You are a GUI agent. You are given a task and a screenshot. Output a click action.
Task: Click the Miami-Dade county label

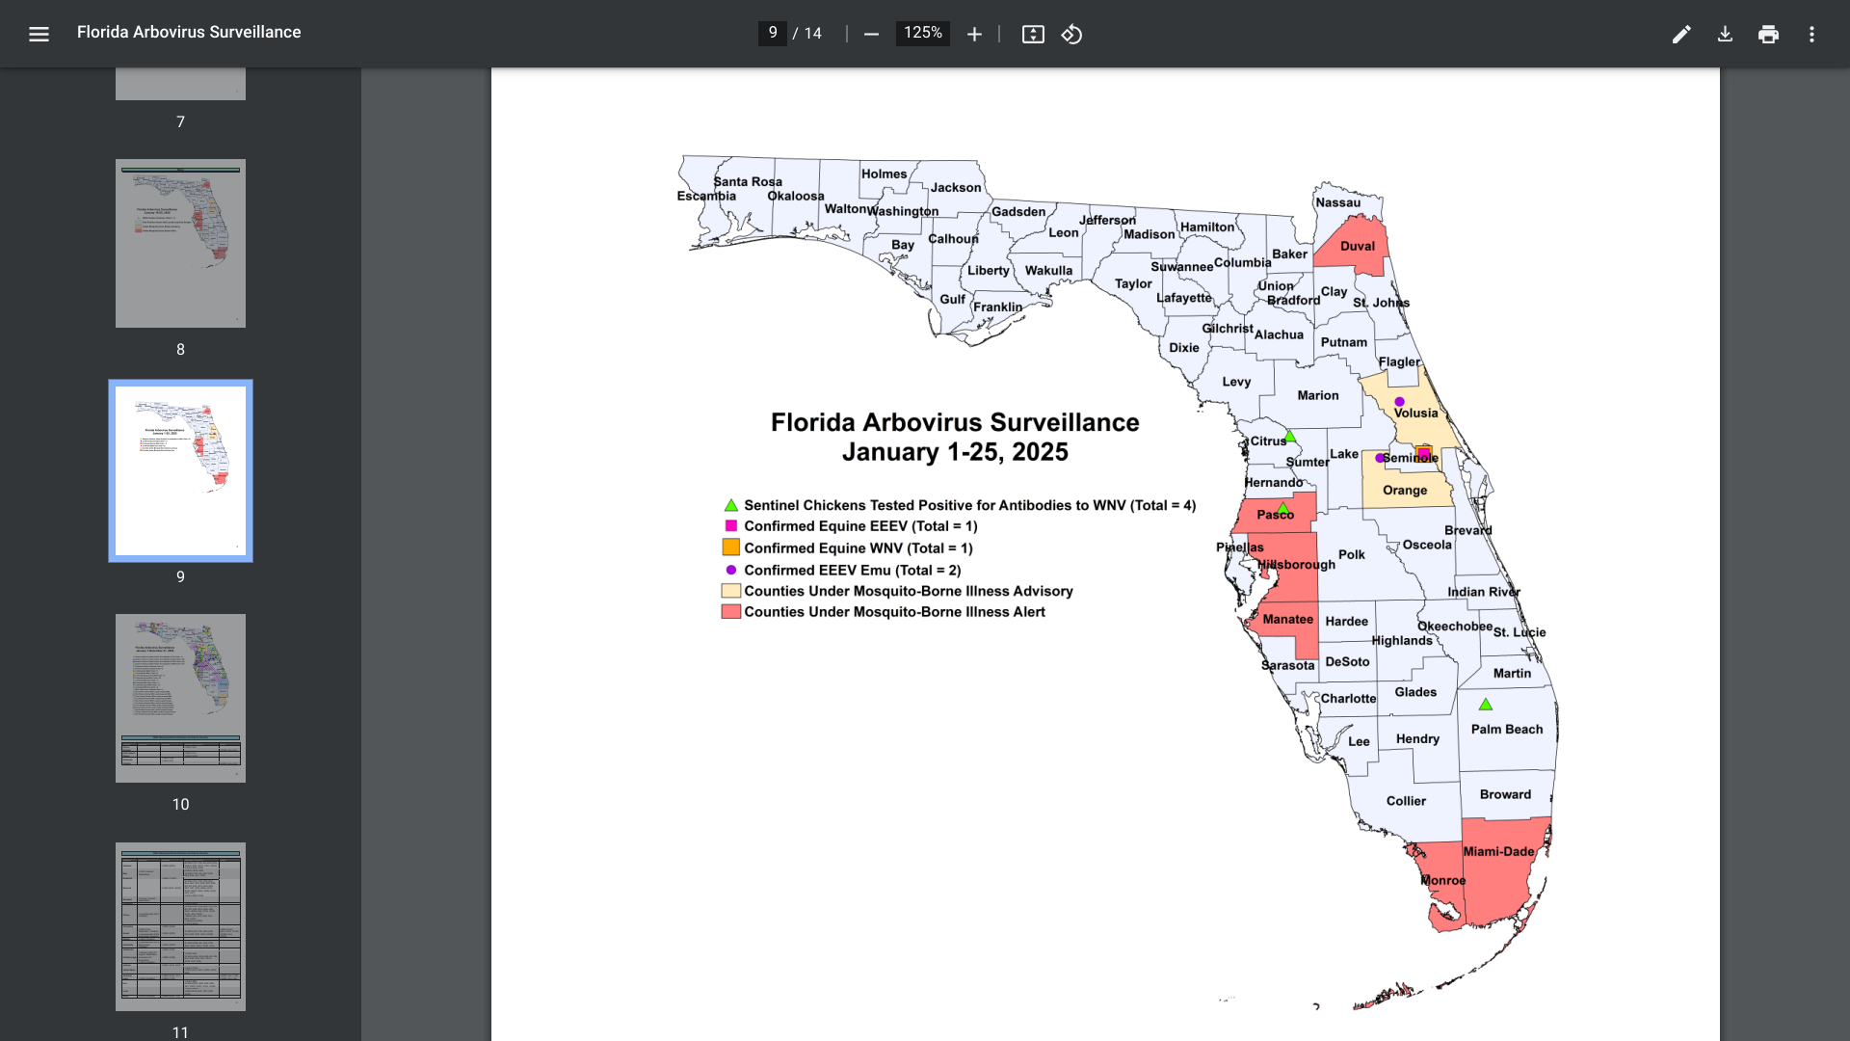click(x=1498, y=851)
